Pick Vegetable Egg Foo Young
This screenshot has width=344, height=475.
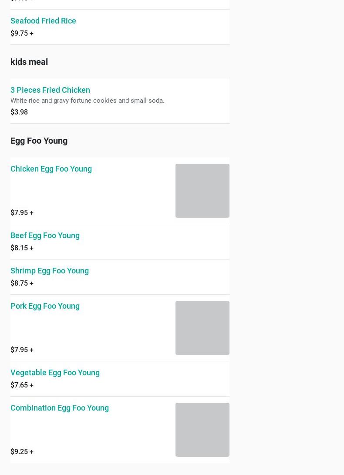coord(55,372)
